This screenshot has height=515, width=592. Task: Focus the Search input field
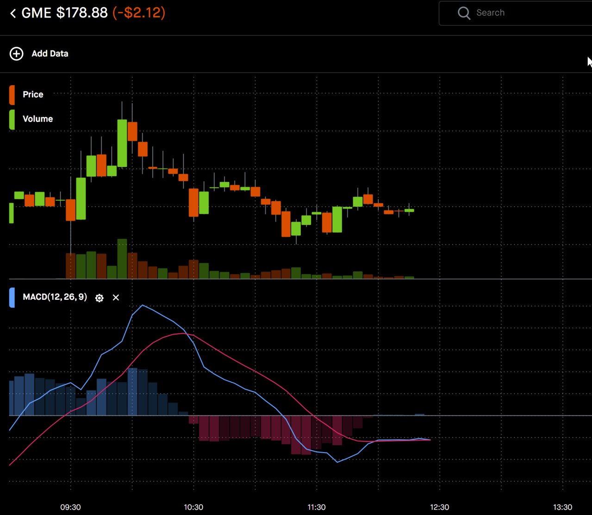(x=515, y=13)
